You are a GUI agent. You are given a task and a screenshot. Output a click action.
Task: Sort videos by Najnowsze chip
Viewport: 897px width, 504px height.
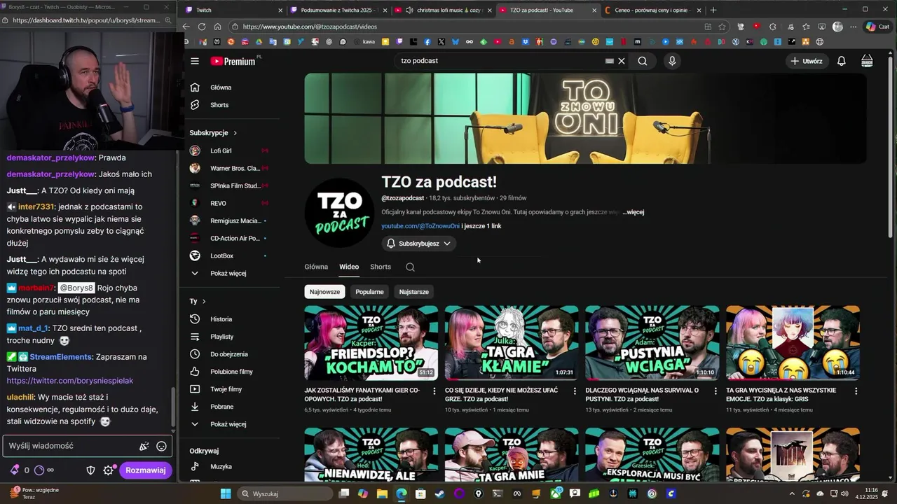324,292
